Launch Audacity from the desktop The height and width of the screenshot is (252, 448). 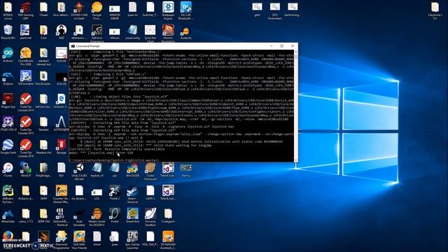tap(185, 32)
